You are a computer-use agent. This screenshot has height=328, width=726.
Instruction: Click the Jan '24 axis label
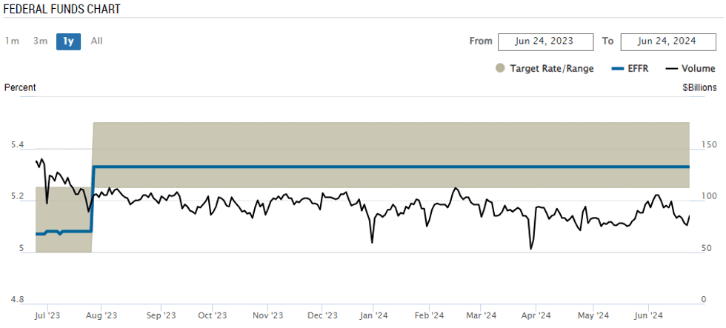pos(373,315)
